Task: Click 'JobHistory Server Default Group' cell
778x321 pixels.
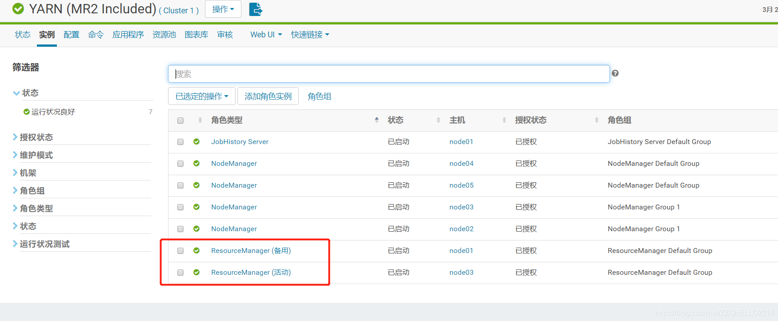Action: 659,141
